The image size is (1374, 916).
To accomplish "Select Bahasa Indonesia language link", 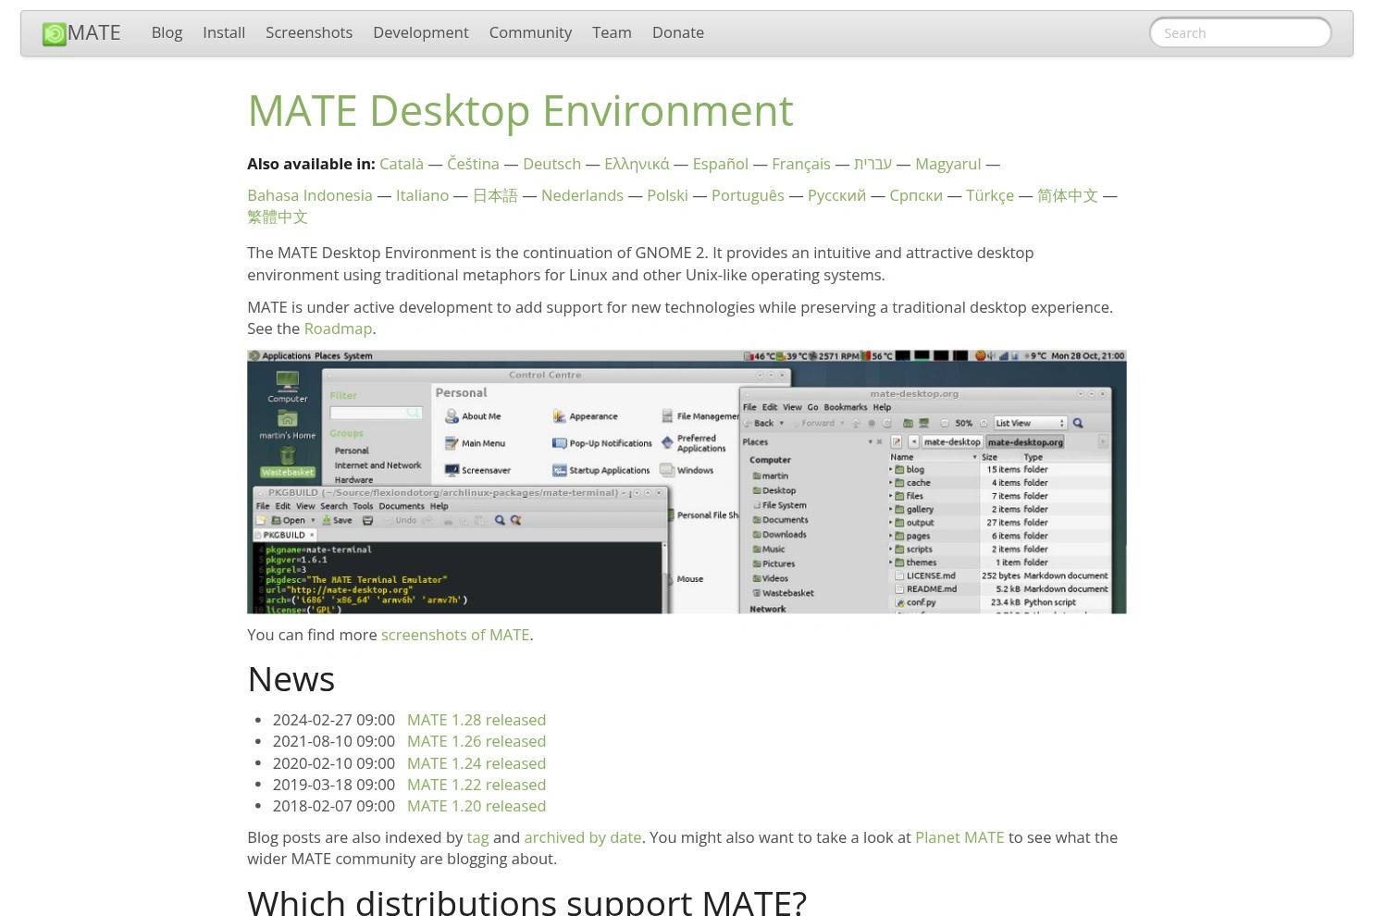I will (x=310, y=195).
